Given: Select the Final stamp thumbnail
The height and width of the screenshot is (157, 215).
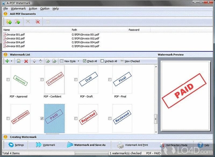Looking at the screenshot, I should click(122, 79).
